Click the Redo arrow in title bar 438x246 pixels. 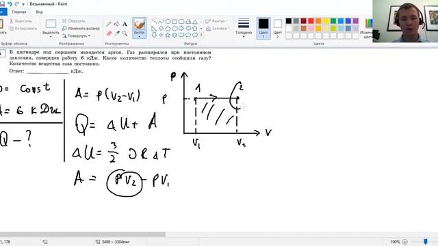(16, 4)
